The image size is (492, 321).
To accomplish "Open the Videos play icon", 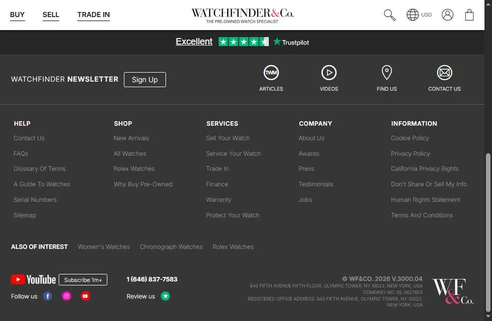I will point(329,73).
